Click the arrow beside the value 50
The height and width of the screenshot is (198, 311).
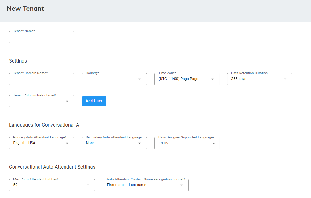point(88,185)
